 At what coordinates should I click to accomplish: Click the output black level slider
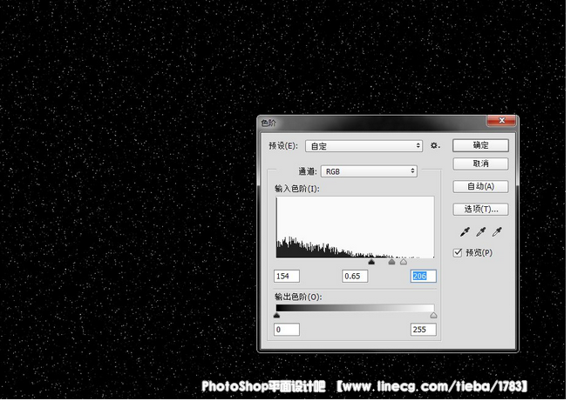coord(277,316)
